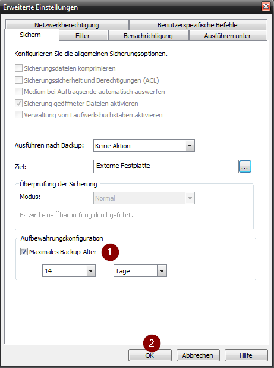Screen dimensions: 274x368
Task: Select the Netzwerkberechtigung tab
Action: pos(67,25)
